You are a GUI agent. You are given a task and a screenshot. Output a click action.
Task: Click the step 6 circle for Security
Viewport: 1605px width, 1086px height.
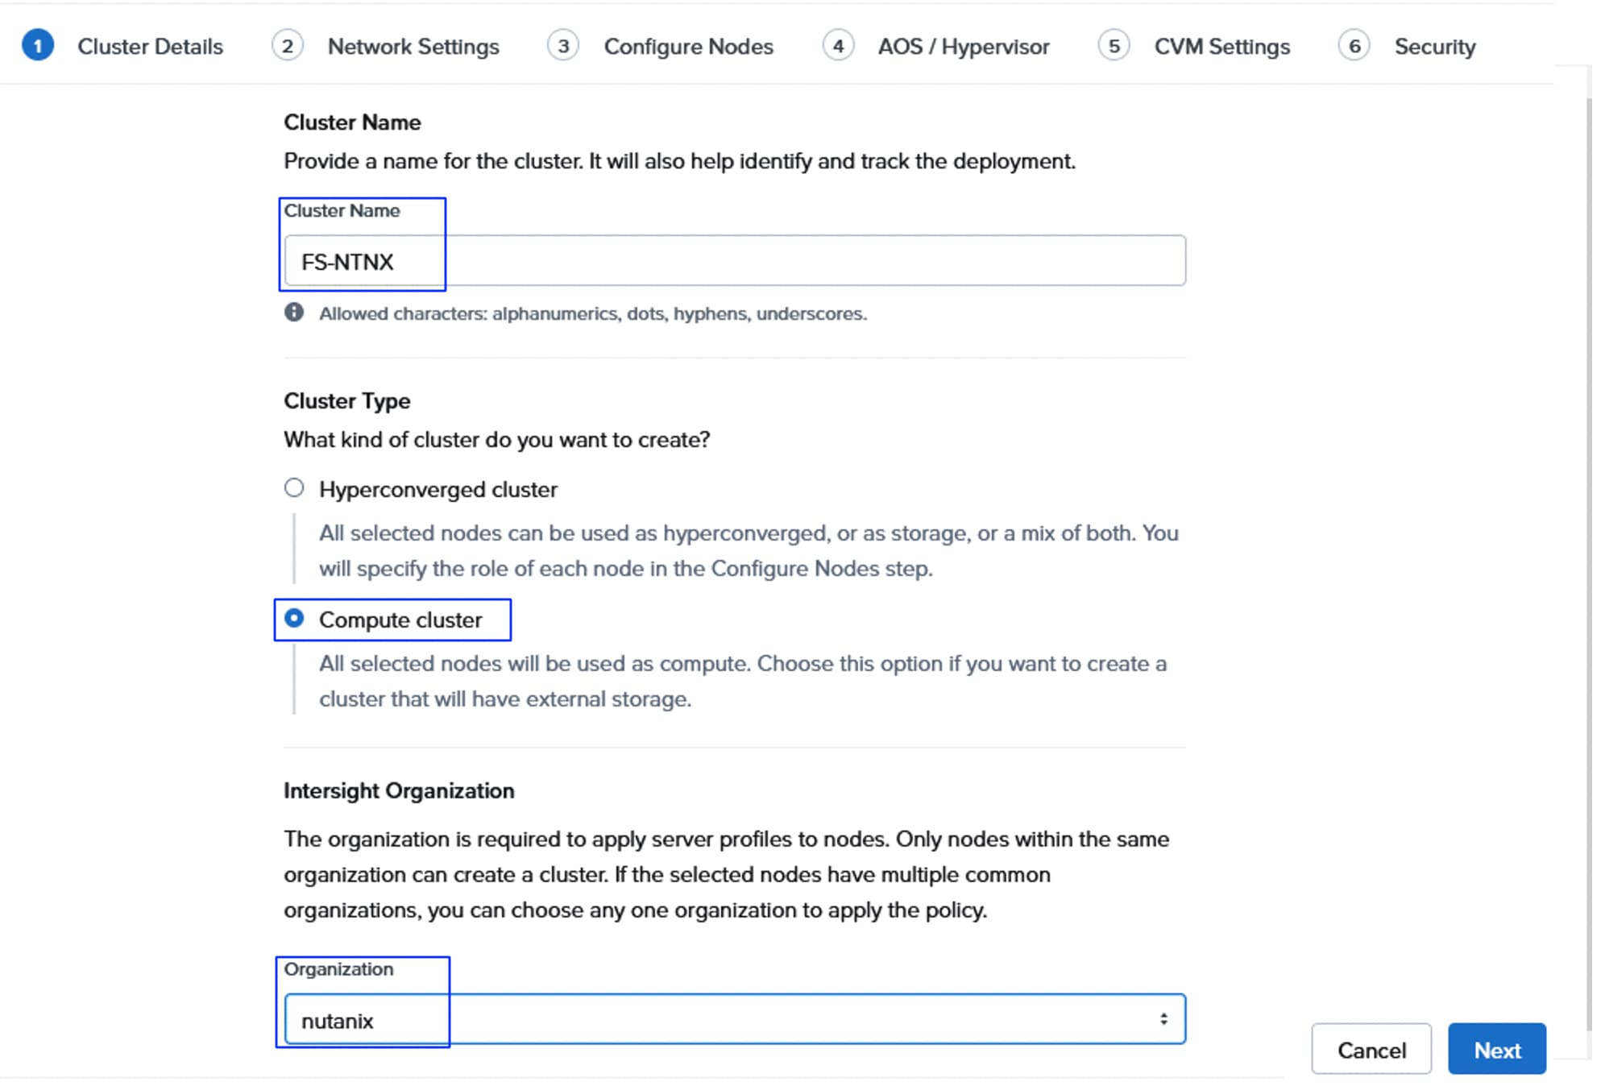coord(1354,46)
